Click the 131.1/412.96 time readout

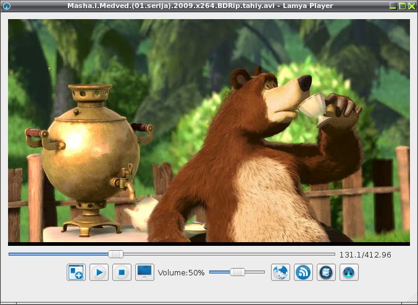[x=366, y=255]
